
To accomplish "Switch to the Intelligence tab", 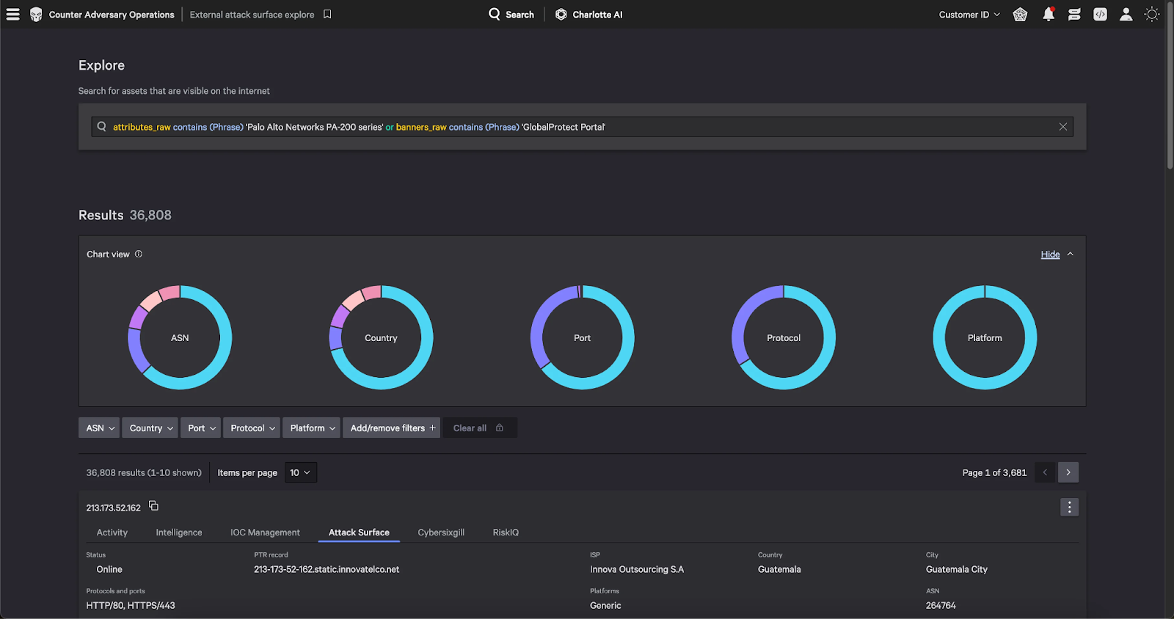I will (x=179, y=532).
